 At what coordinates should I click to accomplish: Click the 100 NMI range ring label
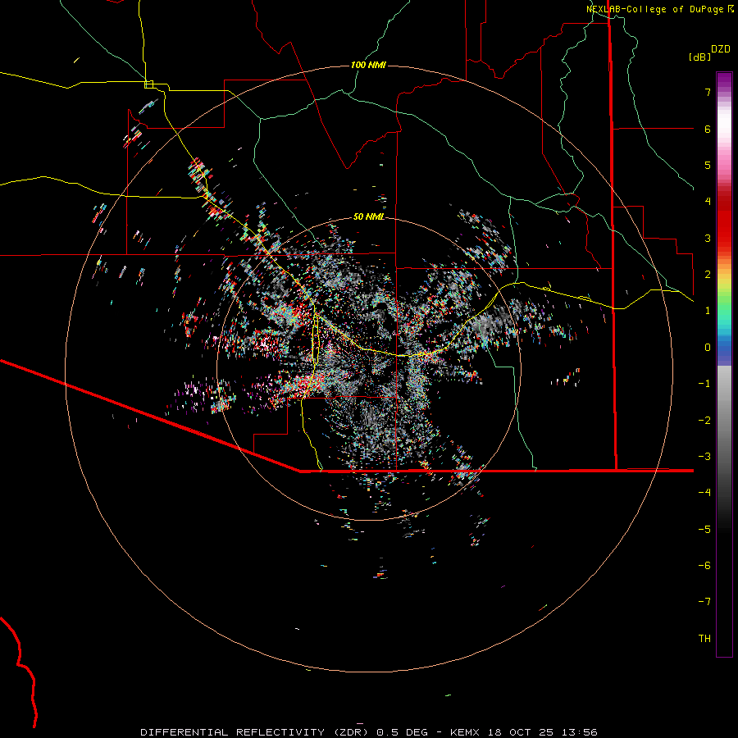click(367, 66)
